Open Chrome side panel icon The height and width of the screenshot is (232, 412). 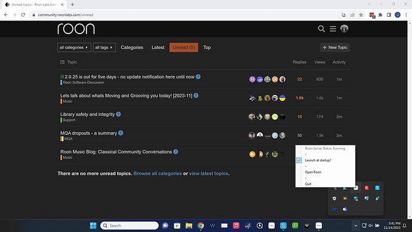click(x=389, y=15)
